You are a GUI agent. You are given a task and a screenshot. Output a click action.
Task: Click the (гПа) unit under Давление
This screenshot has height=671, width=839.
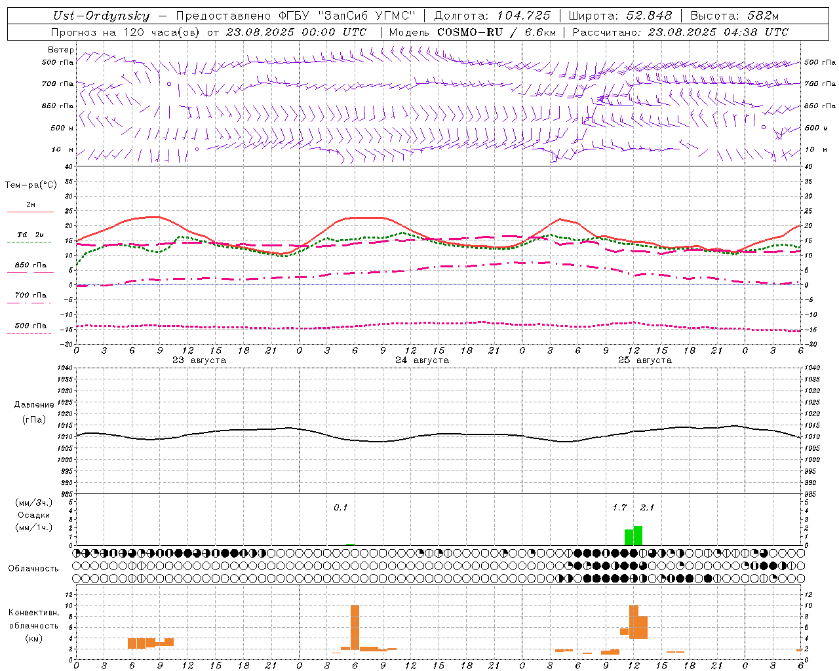click(34, 419)
